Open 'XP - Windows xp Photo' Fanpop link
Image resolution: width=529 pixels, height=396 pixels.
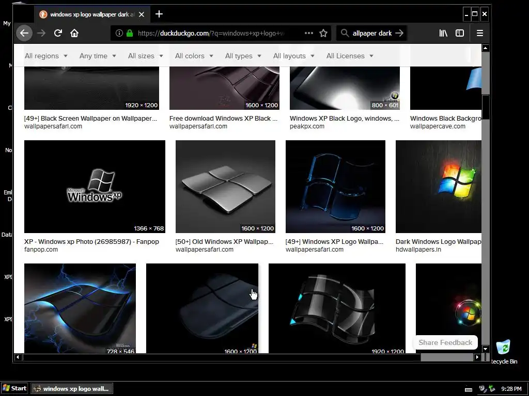tap(91, 242)
